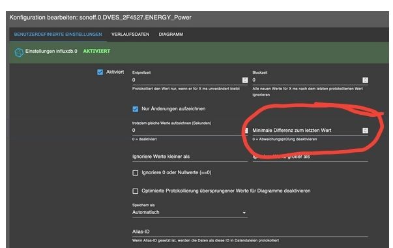
Task: Enable Ignoriere 0 oder Nullwerte checkbox
Action: point(136,173)
